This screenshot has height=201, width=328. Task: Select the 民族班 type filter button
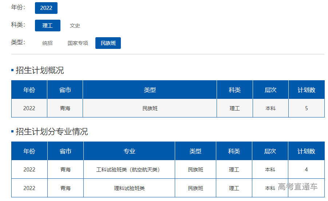point(108,43)
